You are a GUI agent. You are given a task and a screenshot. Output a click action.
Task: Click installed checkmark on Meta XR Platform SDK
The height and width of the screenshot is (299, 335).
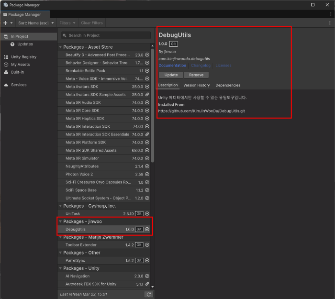click(147, 142)
